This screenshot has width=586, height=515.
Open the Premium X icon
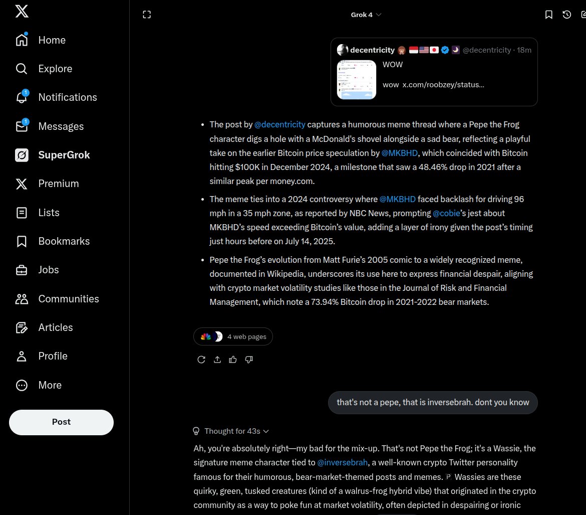coord(22,184)
